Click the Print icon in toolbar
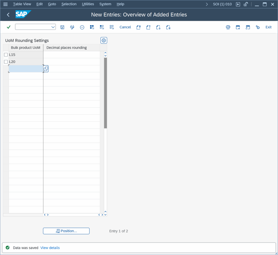The image size is (278, 255). tap(228, 27)
